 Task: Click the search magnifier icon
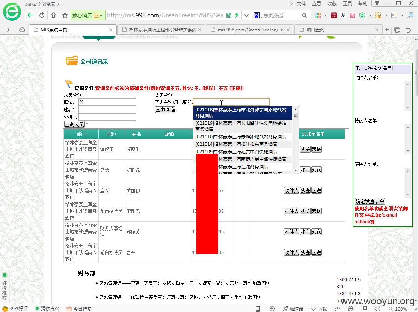[x=305, y=15]
